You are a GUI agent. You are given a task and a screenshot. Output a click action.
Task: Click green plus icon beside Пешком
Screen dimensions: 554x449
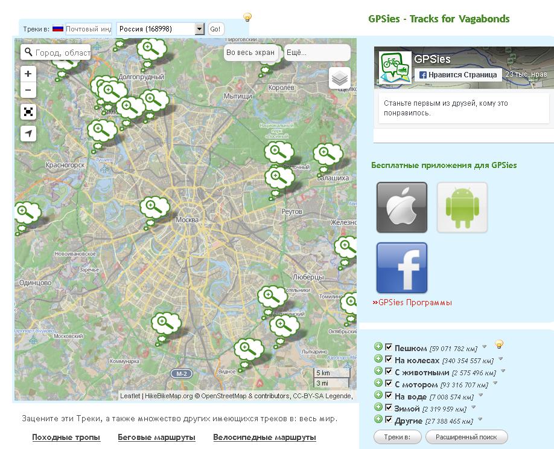(x=378, y=347)
